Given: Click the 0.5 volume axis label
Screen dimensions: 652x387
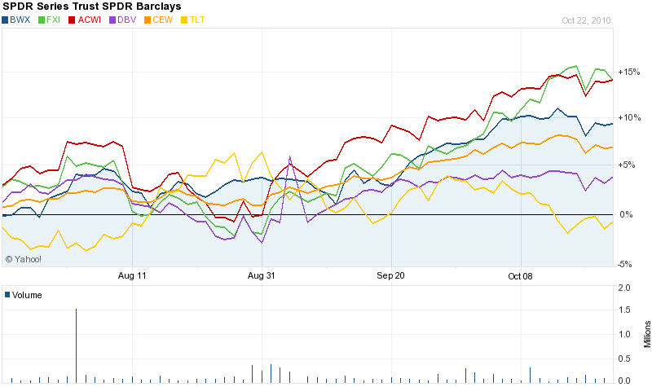Looking at the screenshot, I should pyautogui.click(x=624, y=358).
